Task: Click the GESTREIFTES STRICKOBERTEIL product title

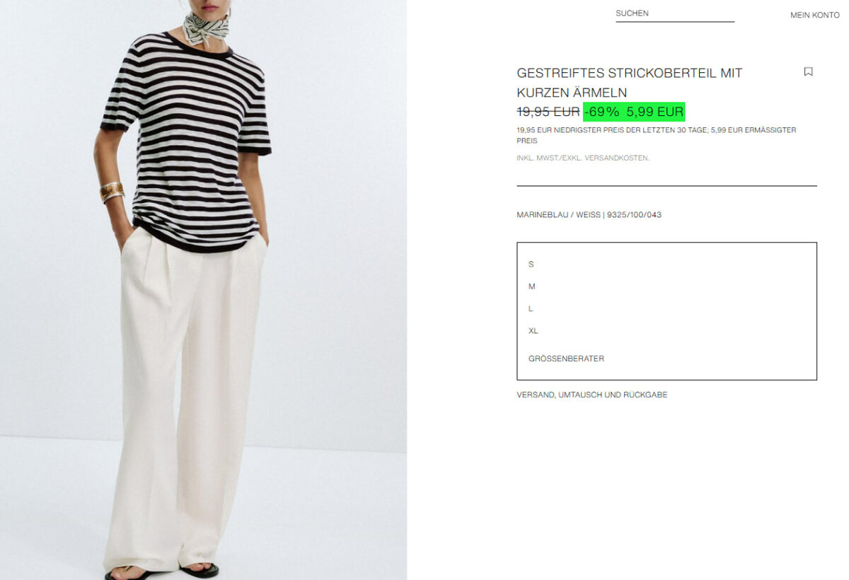Action: 630,83
